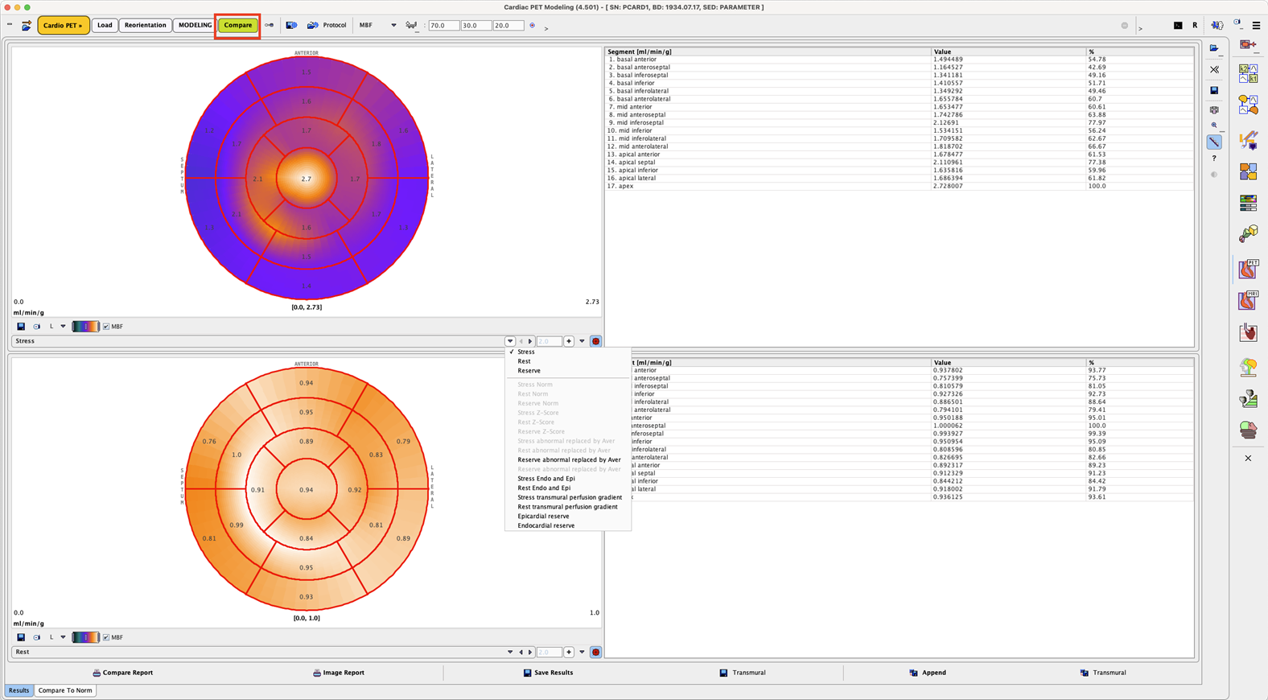Screen dimensions: 1268x700
Task: Open the color-bar database tool icon in sidebar
Action: 1248,203
